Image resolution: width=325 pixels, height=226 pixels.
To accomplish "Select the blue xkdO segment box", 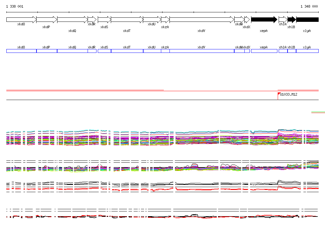I will pyautogui.click(x=21, y=51).
